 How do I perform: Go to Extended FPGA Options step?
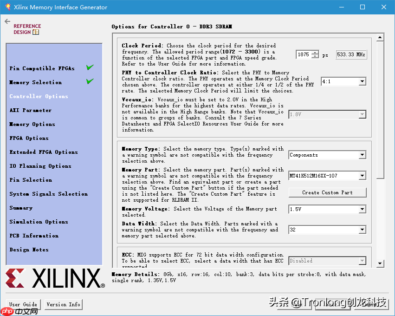44,152
